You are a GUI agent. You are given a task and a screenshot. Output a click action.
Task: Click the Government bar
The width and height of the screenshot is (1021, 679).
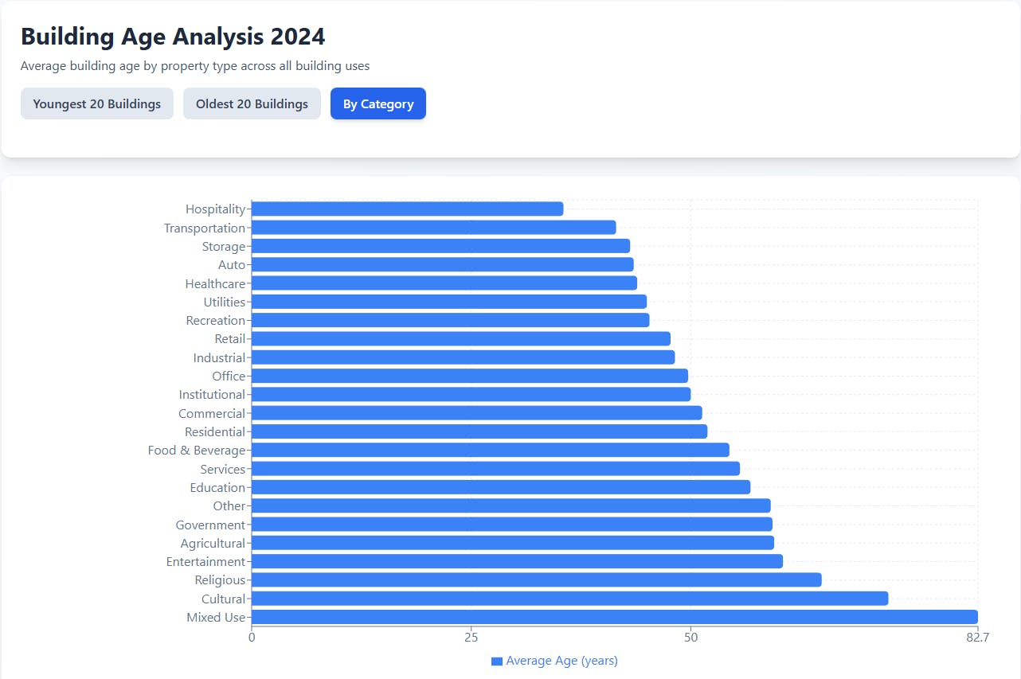(511, 524)
